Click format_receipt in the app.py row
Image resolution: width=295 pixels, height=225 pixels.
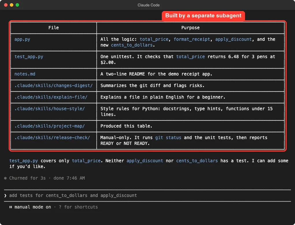(192, 39)
